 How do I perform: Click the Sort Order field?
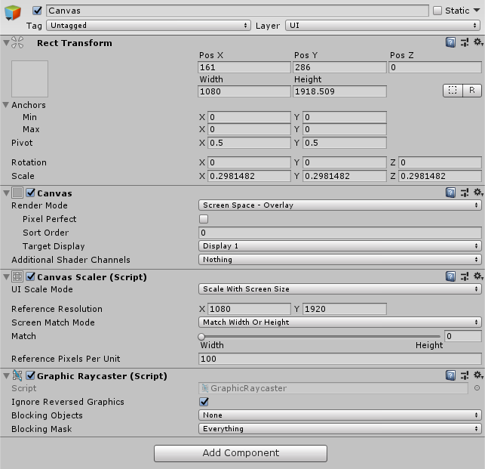pyautogui.click(x=339, y=233)
